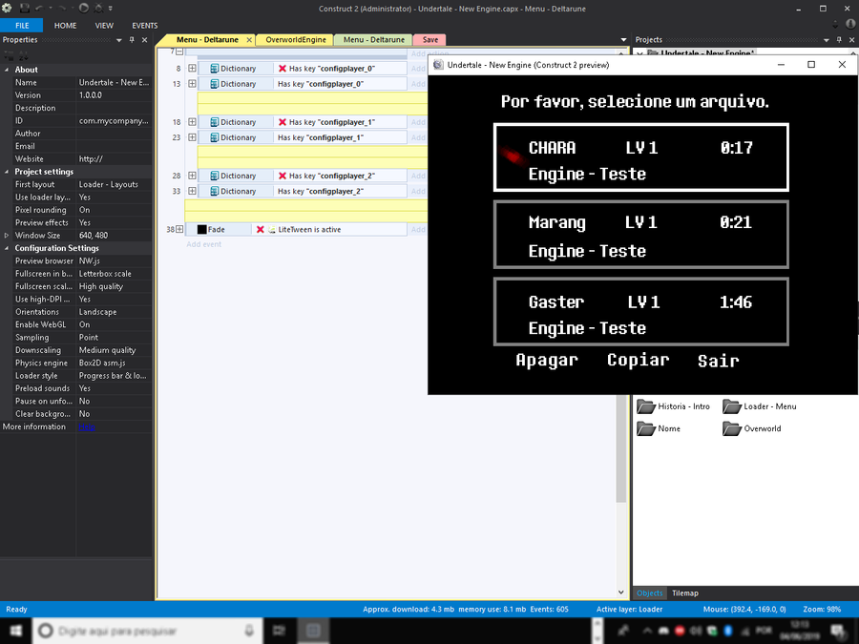Viewport: 859px width, 644px height.
Task: Change the Pixel rounding On value
Action: point(114,210)
